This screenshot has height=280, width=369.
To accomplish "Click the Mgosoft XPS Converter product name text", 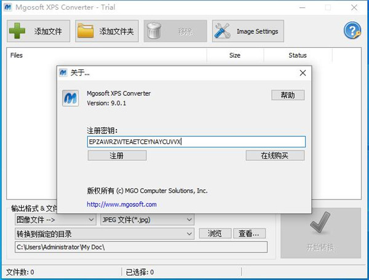I will tap(119, 93).
